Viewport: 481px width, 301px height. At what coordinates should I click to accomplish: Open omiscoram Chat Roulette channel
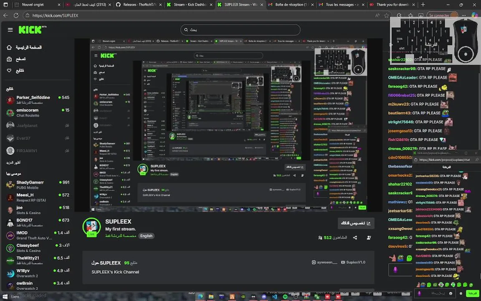click(38, 112)
